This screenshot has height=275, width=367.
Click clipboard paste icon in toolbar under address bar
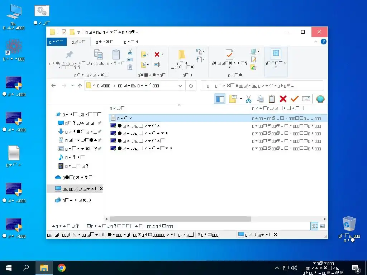[x=272, y=99]
